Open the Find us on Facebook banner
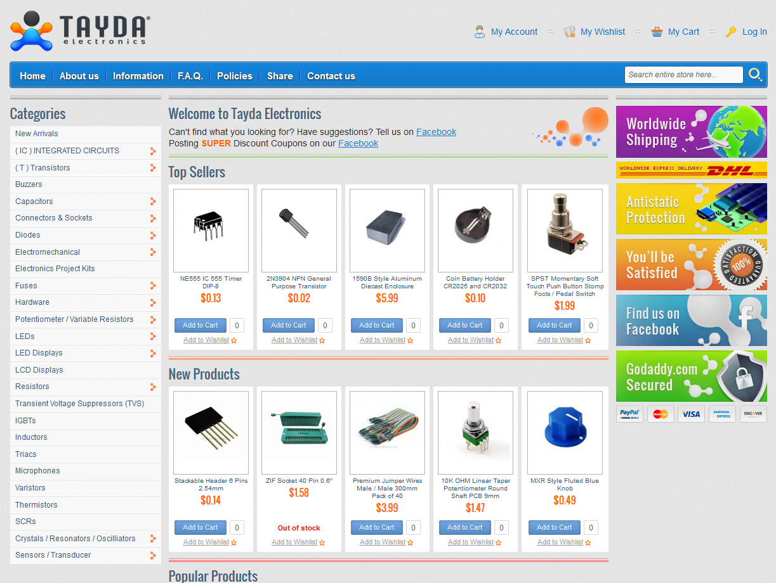 coord(692,321)
